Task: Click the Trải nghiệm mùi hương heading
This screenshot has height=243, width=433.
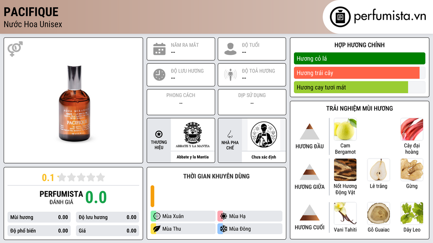Action: tap(359, 108)
